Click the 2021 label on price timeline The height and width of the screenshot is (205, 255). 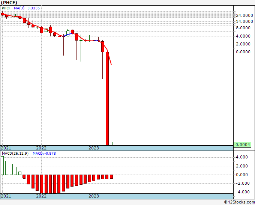point(6,148)
